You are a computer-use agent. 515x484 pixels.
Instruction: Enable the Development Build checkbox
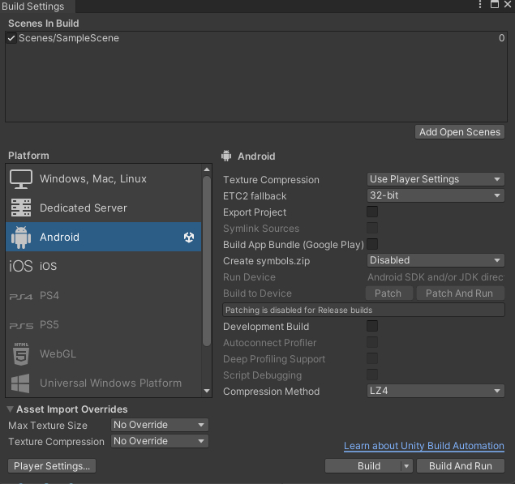tap(372, 326)
